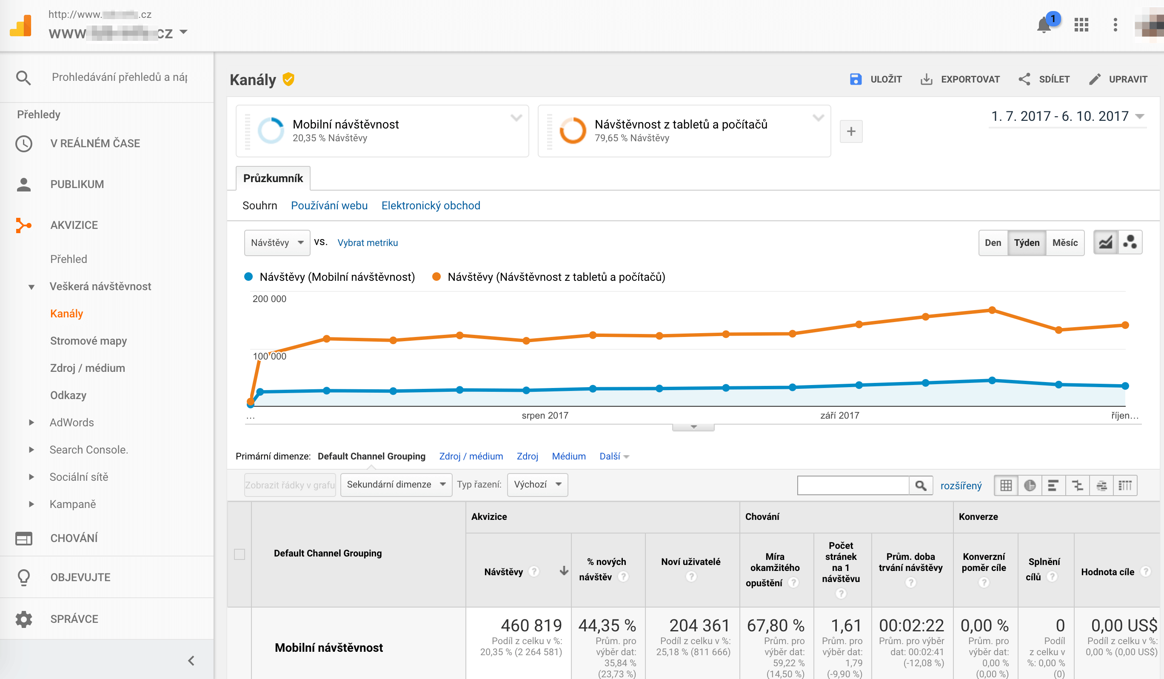Open the Používání webu tab
The width and height of the screenshot is (1164, 679).
coord(329,205)
